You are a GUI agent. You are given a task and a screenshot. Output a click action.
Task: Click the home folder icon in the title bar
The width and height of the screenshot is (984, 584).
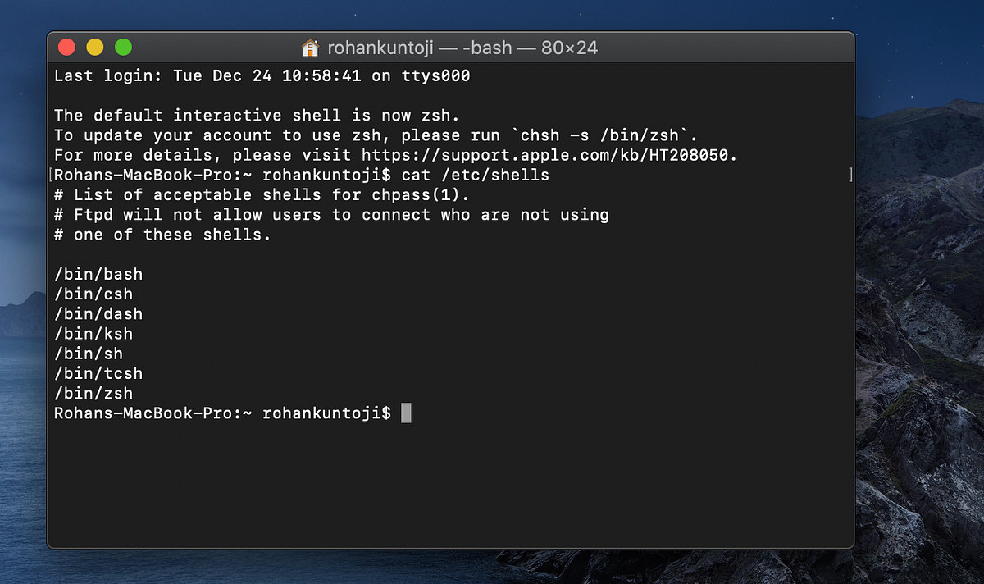point(308,48)
